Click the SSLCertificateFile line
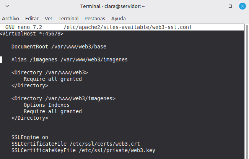249x159 pixels. click(75, 144)
